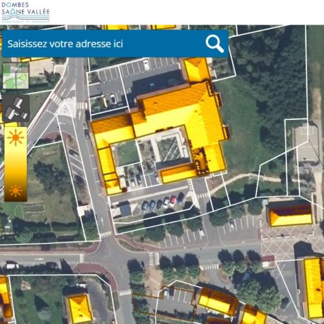Focus the 'Saisissez votre adresse ici' field
This screenshot has height=324, width=324.
point(104,44)
